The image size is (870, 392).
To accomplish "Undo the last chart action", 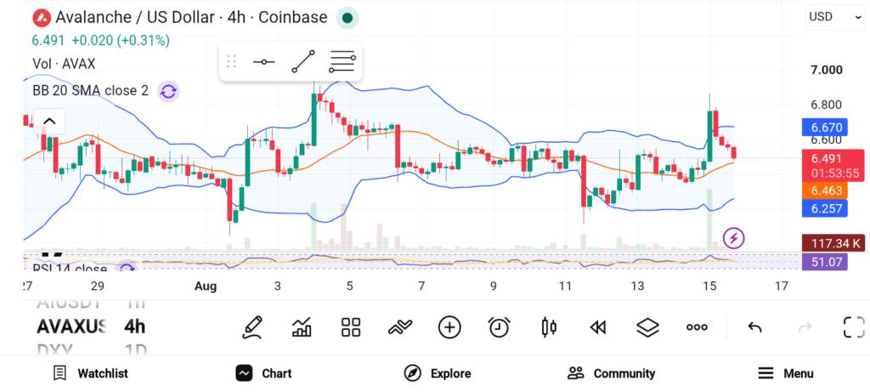I will (x=754, y=327).
